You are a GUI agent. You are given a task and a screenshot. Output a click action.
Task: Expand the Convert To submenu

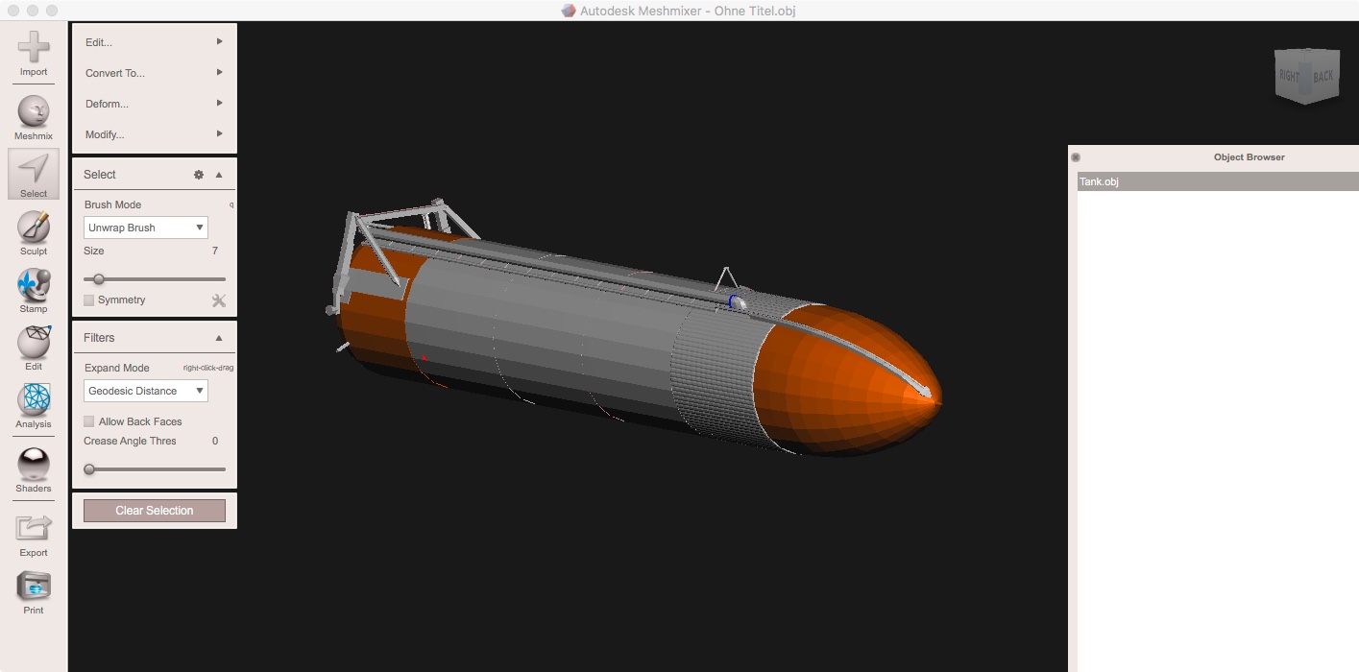(x=154, y=73)
